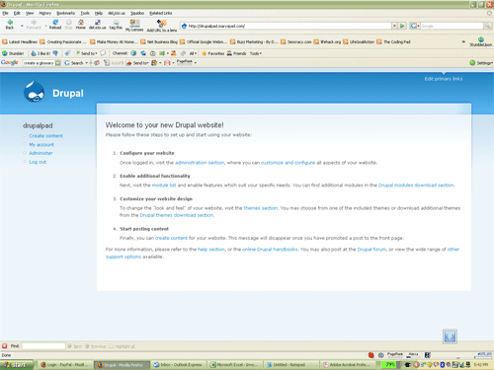
Task: Go back with the Back arrow
Action: tap(10, 25)
